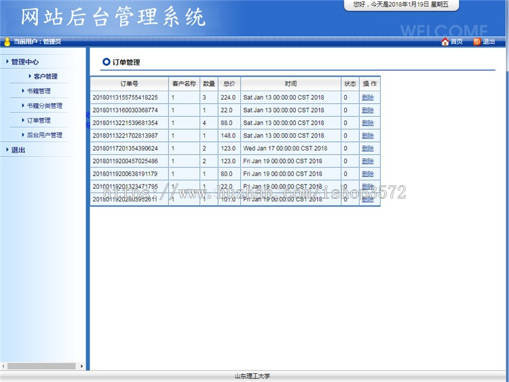Click the orange logout icon beside 退出
The height and width of the screenshot is (382, 509).
(x=477, y=41)
